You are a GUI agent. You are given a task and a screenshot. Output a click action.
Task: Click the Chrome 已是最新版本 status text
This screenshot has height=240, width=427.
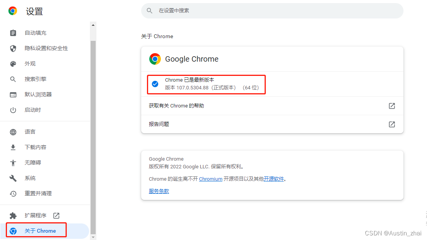tap(189, 80)
